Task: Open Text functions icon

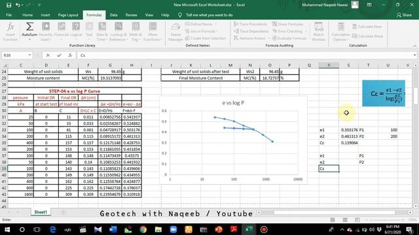Action: pos(89,27)
